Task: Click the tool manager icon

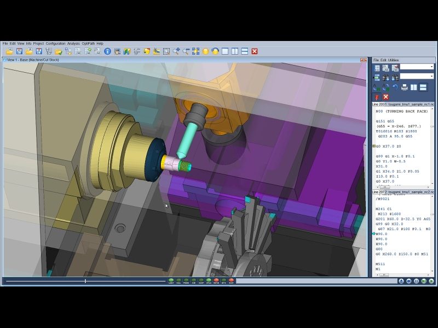Action: click(49, 51)
